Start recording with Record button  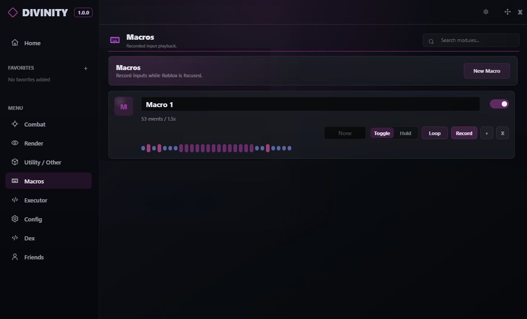pos(464,133)
